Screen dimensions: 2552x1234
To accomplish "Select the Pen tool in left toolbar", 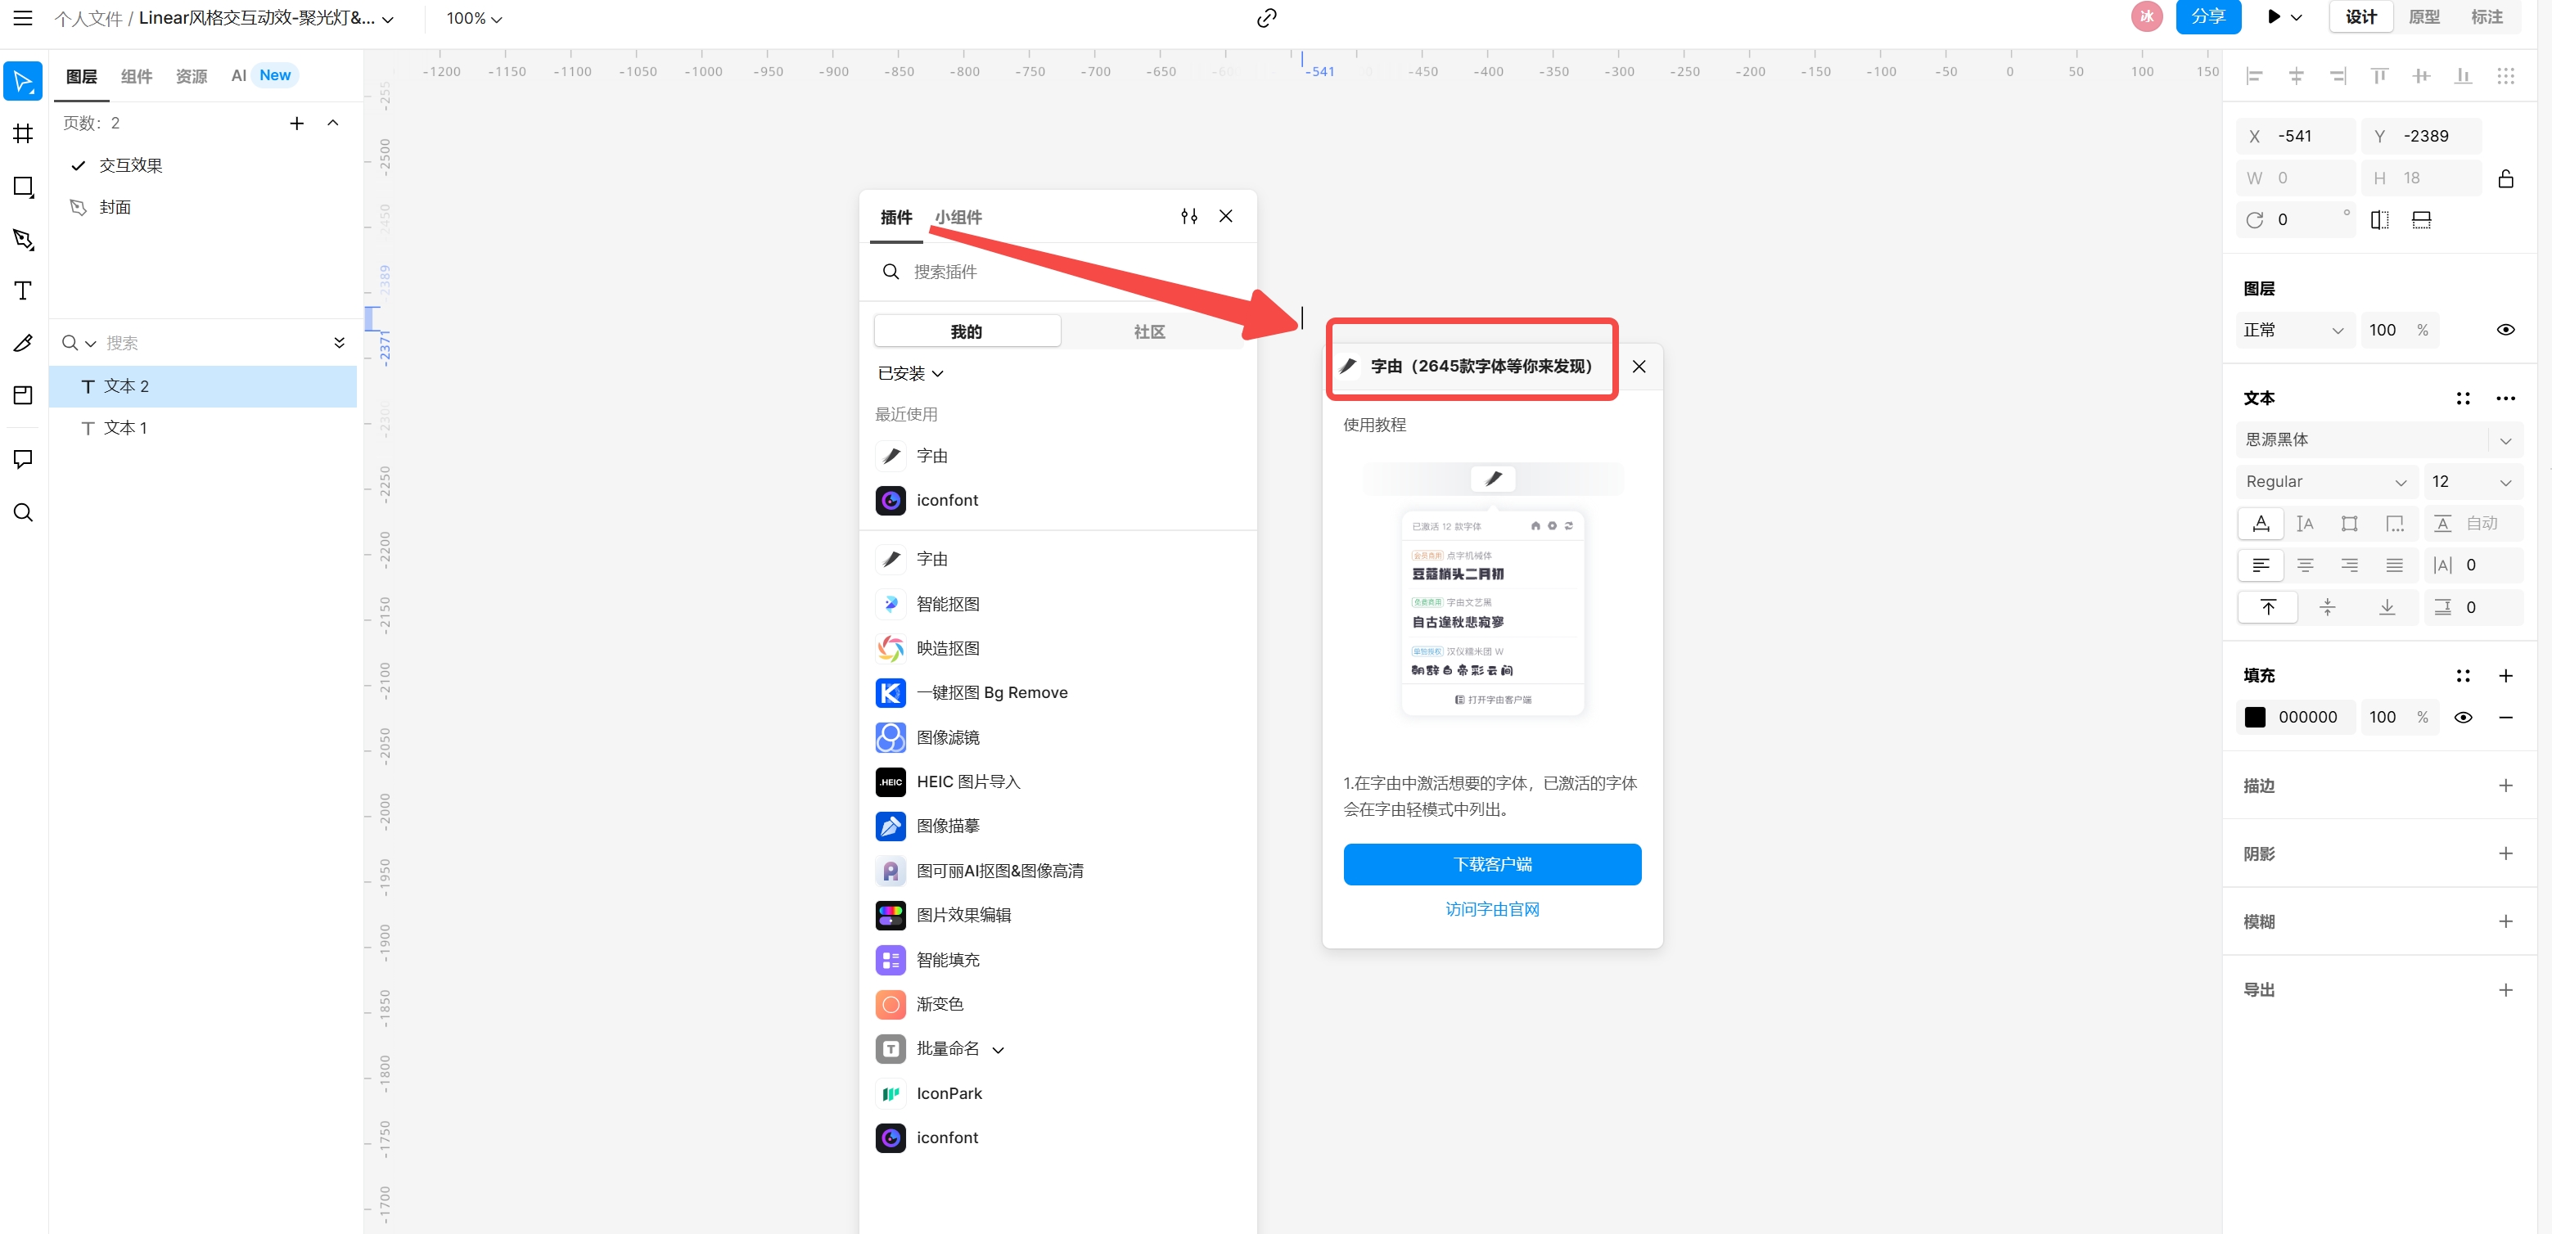I will (23, 239).
